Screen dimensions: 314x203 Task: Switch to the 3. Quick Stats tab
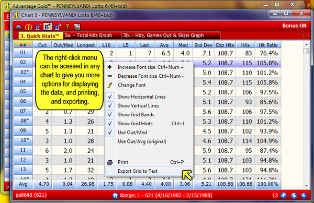[41, 36]
